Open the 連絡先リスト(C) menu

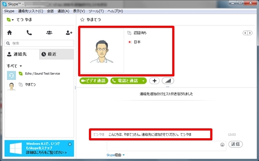click(x=31, y=11)
